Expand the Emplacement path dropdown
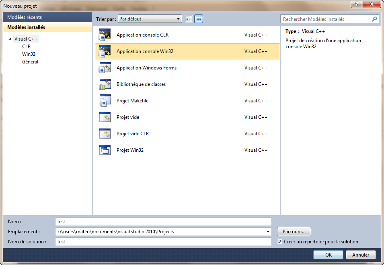 tap(268, 232)
